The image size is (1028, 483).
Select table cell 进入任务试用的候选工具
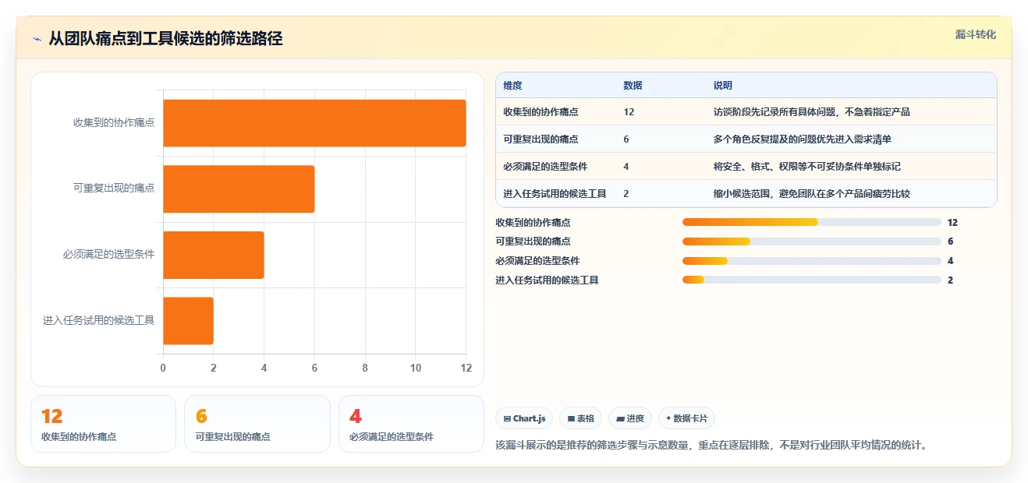click(555, 194)
